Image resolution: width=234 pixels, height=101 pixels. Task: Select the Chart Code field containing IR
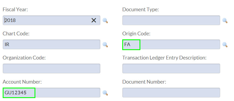coord(52,44)
